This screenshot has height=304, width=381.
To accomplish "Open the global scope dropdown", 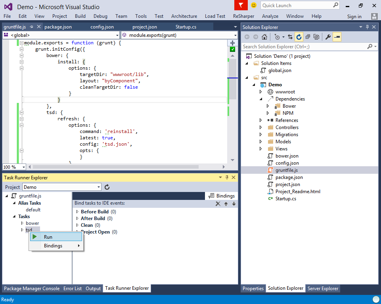I will (x=117, y=35).
